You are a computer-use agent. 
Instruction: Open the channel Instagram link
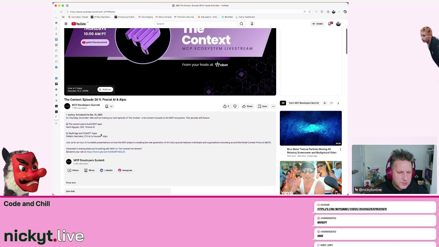point(125,170)
